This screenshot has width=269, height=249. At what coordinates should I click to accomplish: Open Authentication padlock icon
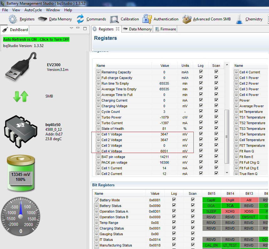pos(147,19)
